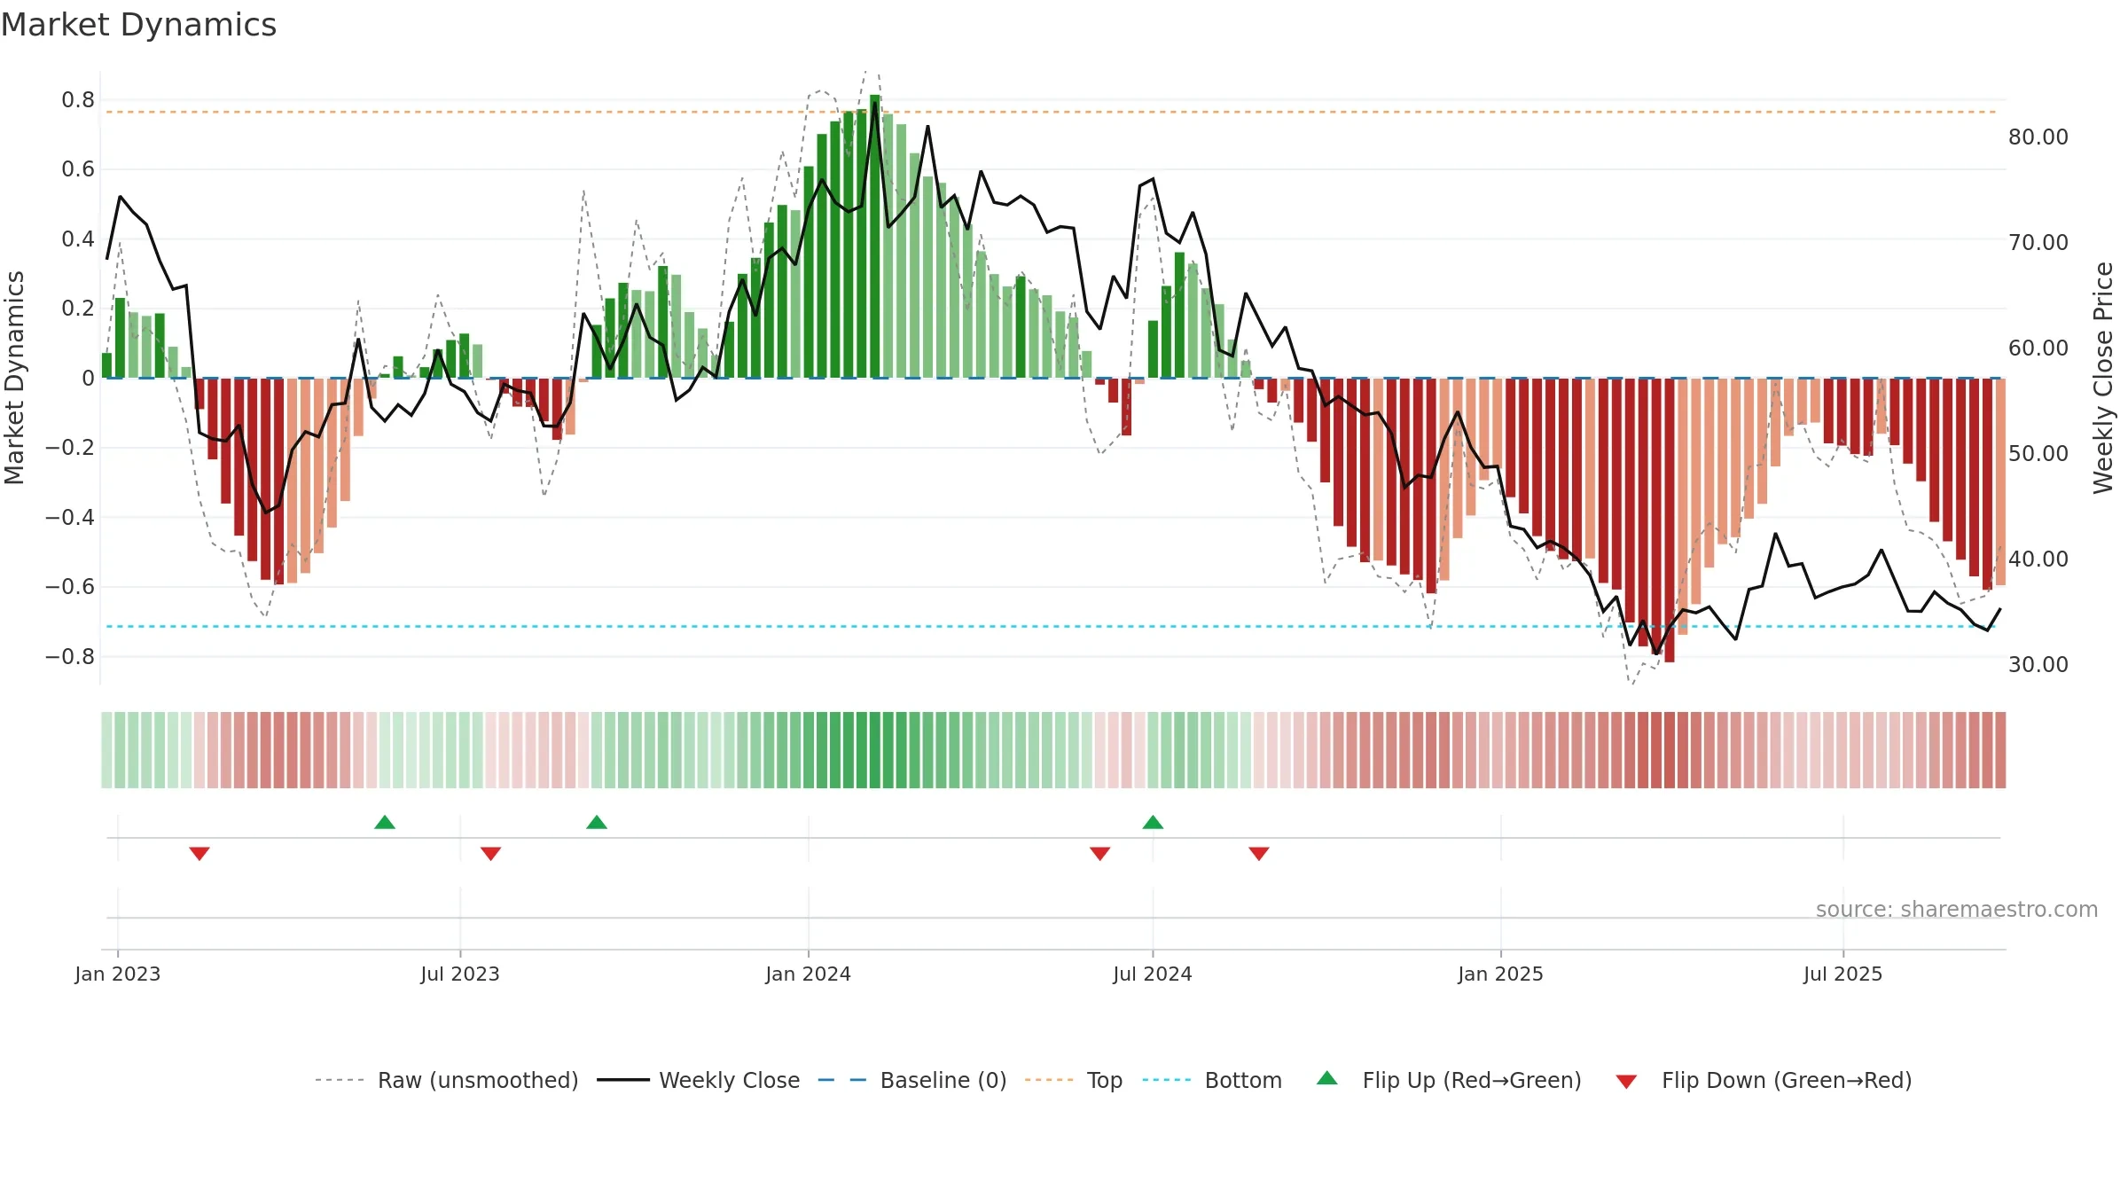
Task: Click the Jul 2023 x-axis label
Action: click(460, 974)
